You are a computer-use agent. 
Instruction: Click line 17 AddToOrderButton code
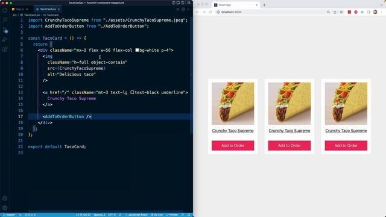(x=67, y=116)
